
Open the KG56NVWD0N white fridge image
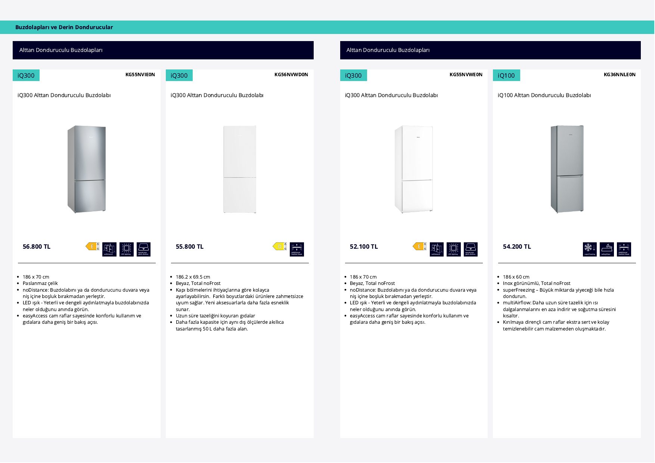pos(240,169)
